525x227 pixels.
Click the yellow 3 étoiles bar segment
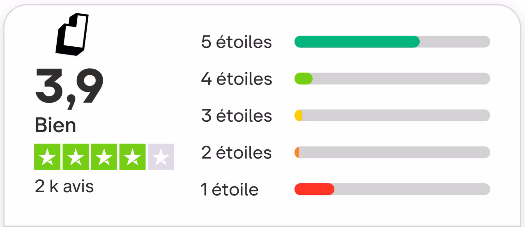(x=298, y=115)
